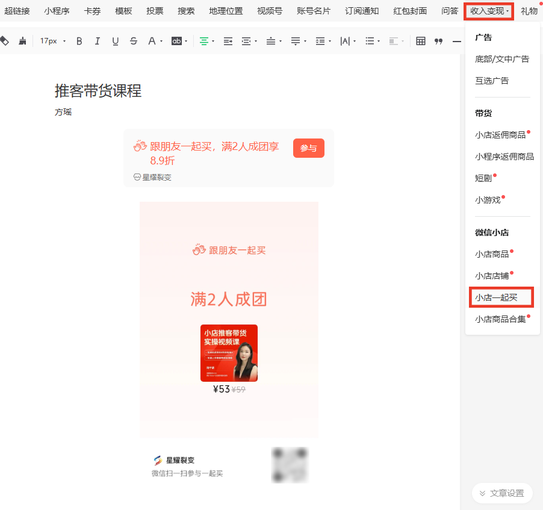Insert a blockquote
The width and height of the screenshot is (543, 510).
(x=438, y=41)
